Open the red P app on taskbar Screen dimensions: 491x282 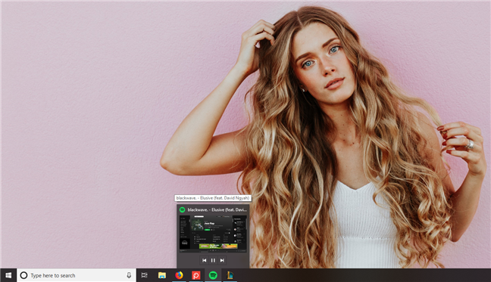click(x=196, y=275)
